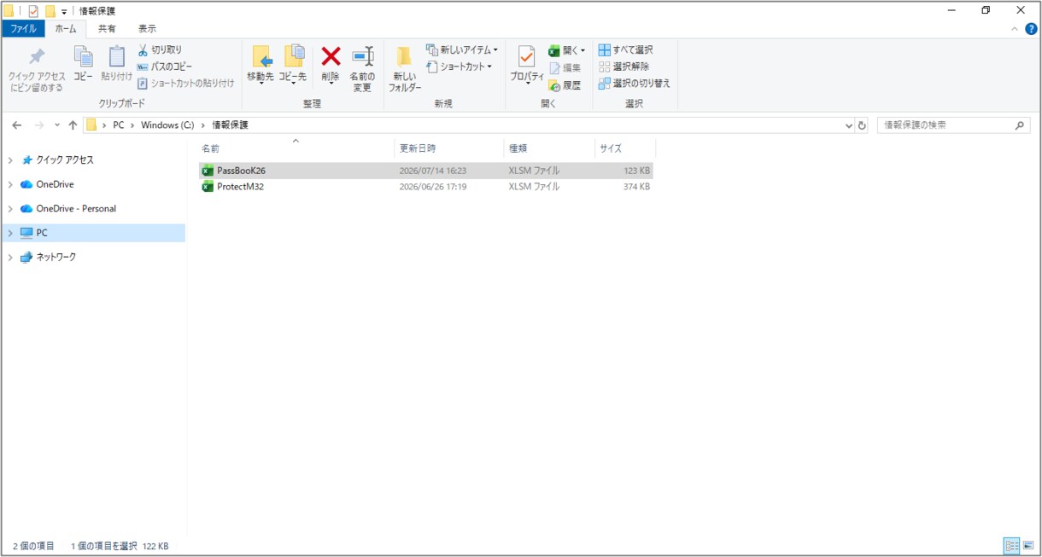The width and height of the screenshot is (1042, 557).
Task: Refresh the folder view
Action: coord(862,125)
